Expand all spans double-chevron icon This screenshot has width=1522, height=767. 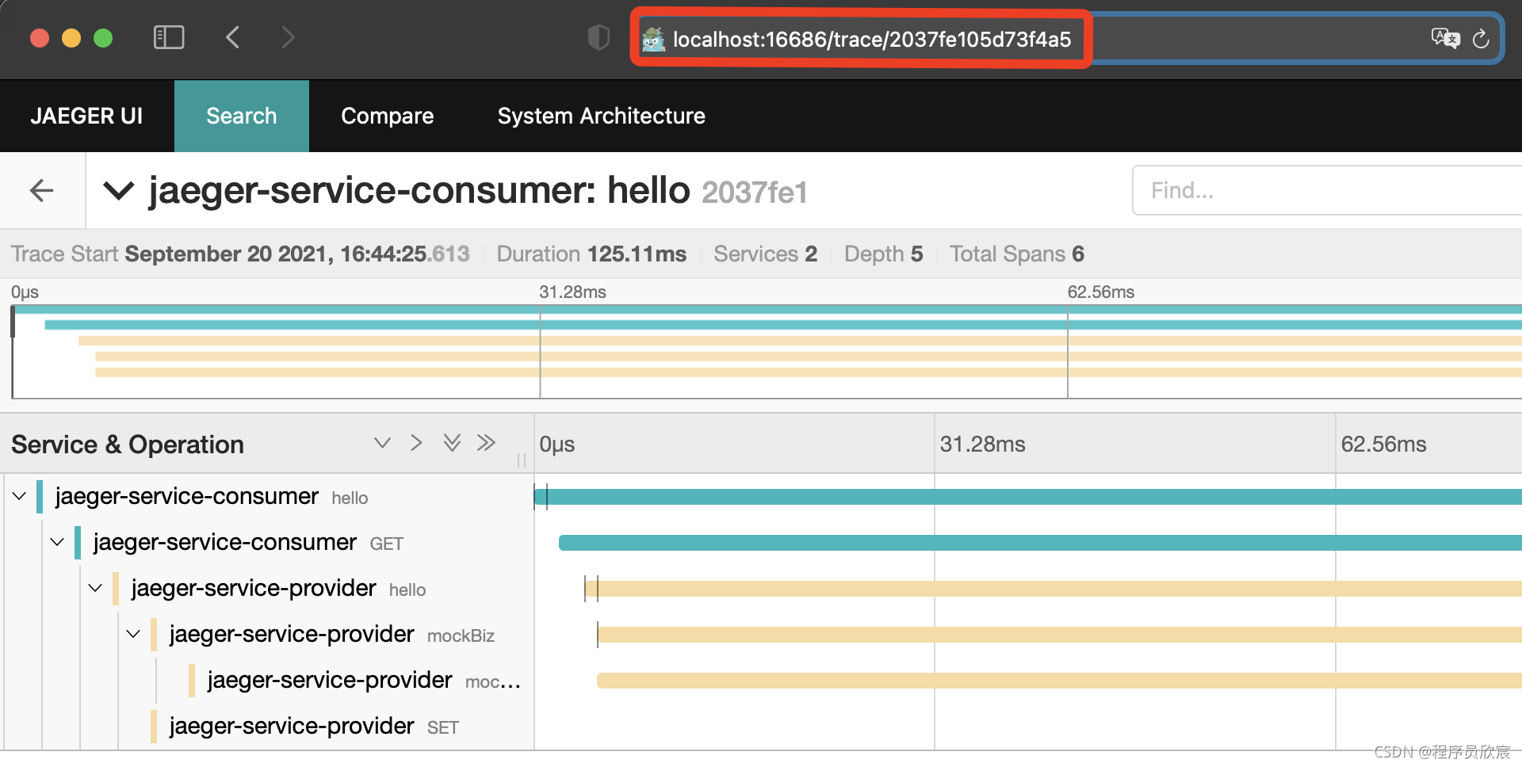point(452,443)
